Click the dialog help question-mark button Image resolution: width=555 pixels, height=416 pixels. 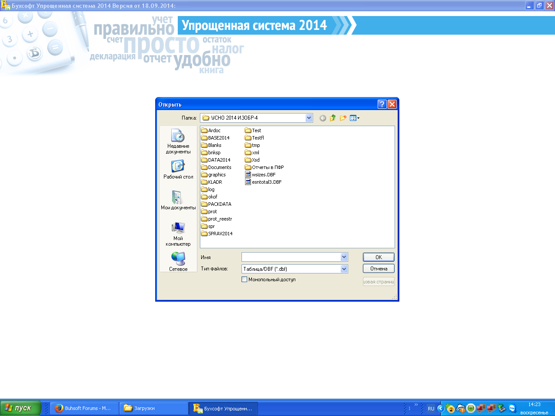[382, 104]
